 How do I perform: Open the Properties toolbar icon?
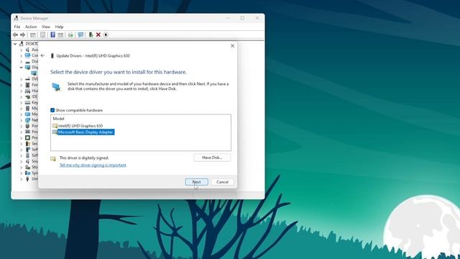(43, 35)
